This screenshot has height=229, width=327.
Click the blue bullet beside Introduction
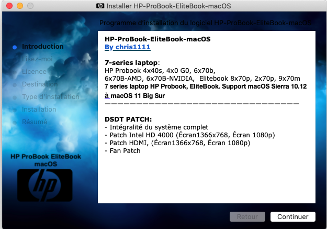click(15, 48)
